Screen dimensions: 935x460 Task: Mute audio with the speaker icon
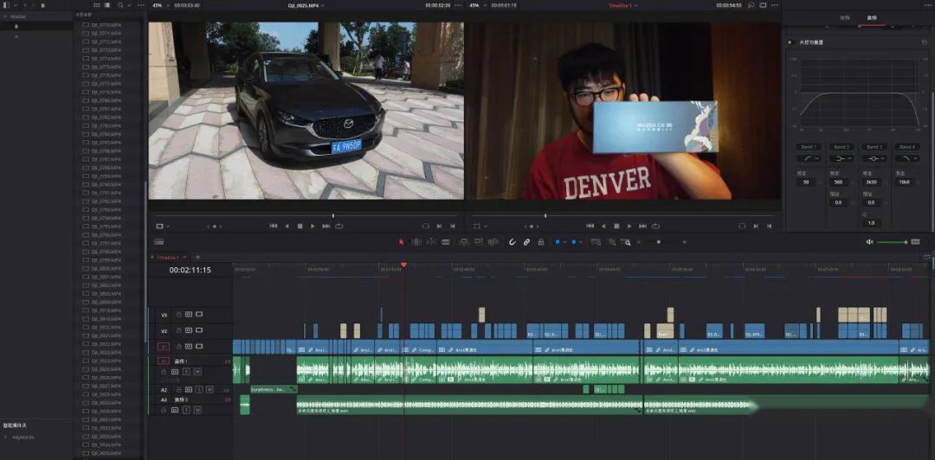point(869,242)
